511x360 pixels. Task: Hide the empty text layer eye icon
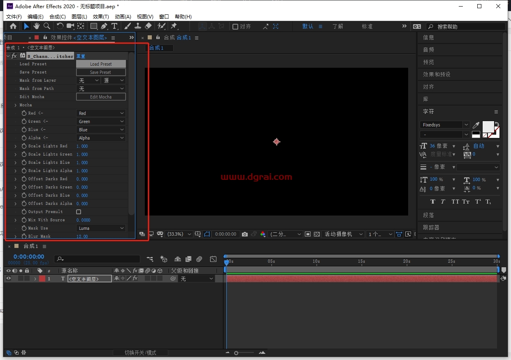(8, 279)
